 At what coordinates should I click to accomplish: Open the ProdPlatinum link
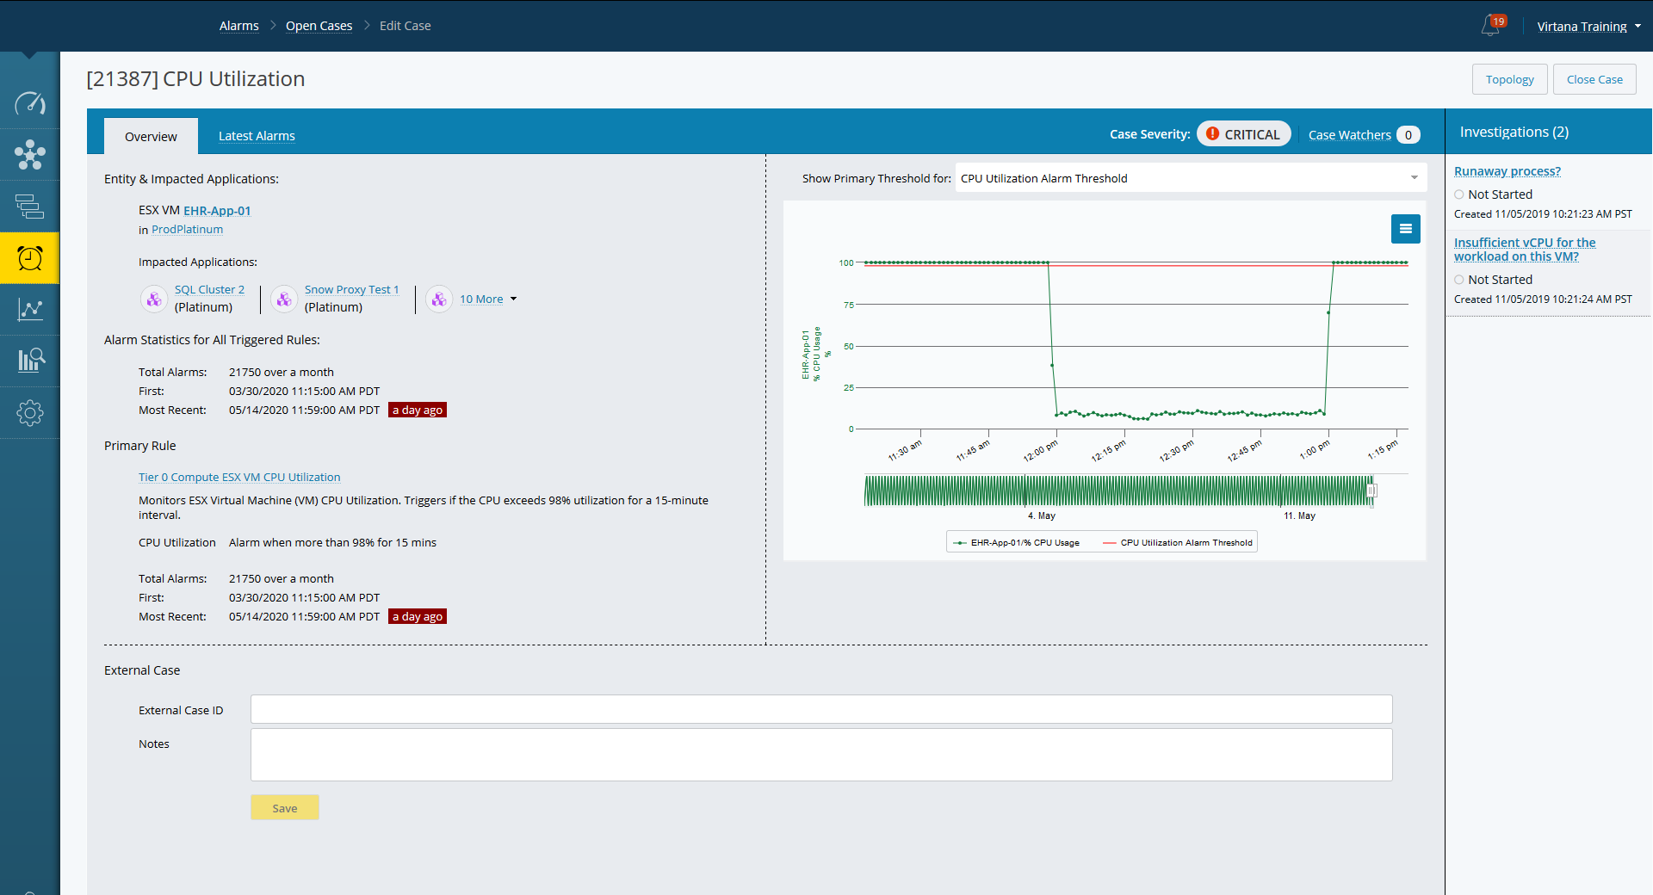187,230
